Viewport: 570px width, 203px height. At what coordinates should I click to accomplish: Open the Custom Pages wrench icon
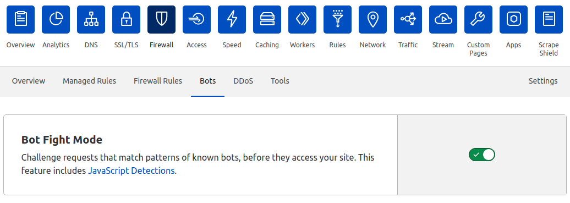pos(479,19)
